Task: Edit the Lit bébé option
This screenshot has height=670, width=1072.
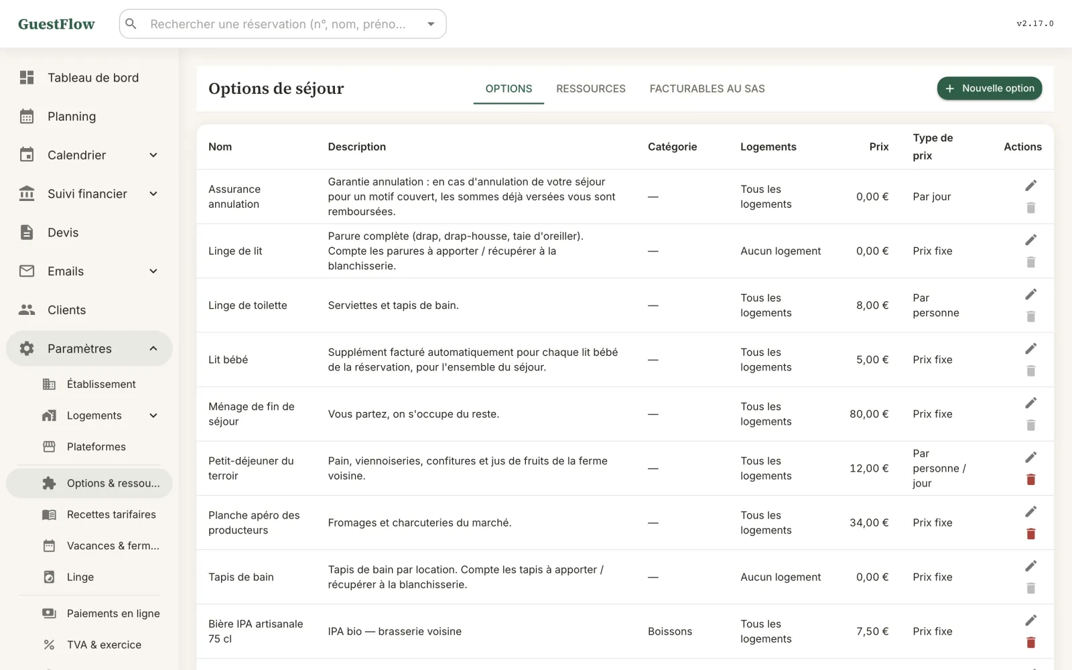Action: pos(1030,348)
